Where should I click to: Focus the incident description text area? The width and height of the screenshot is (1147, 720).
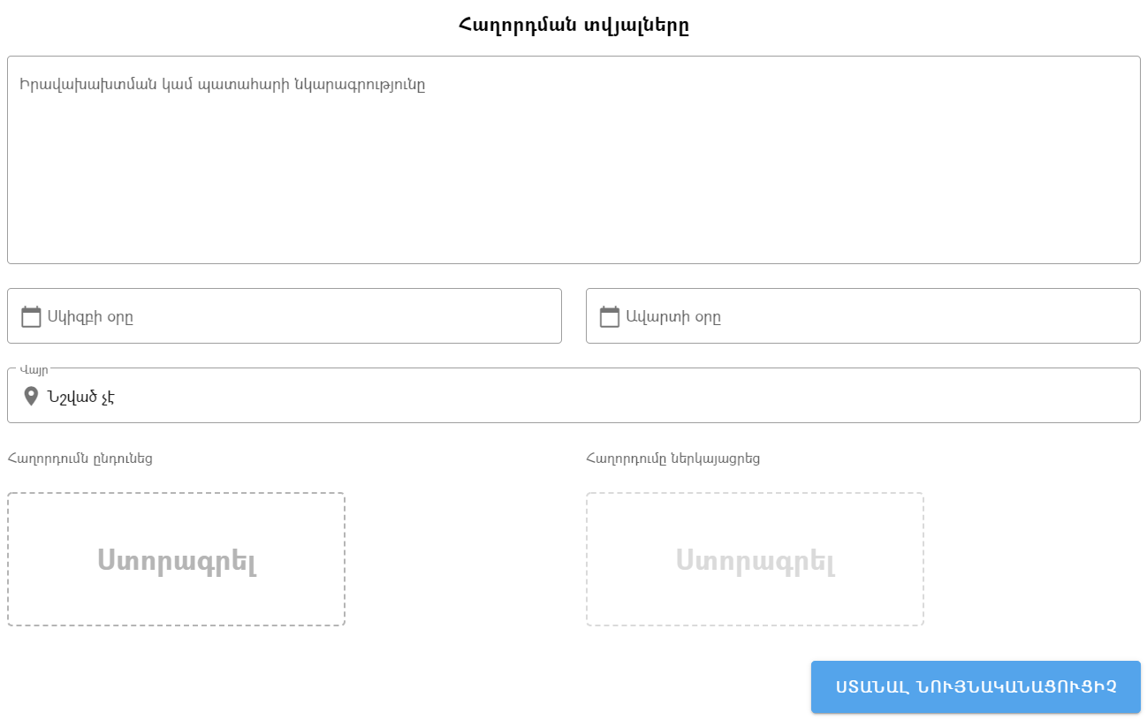point(573,177)
